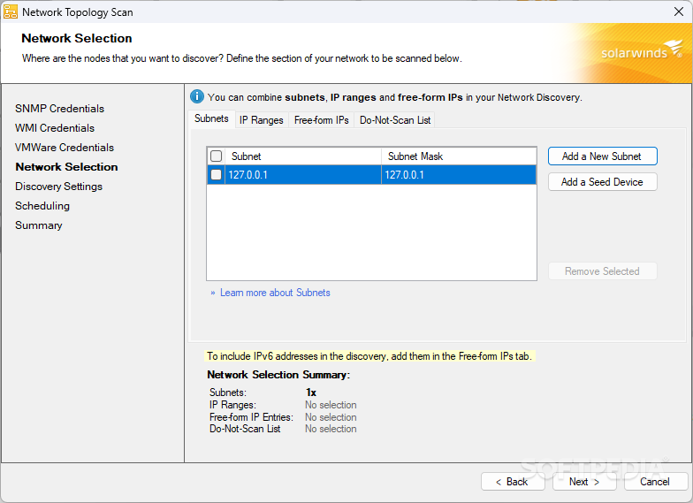Screen dimensions: 693x503
Task: Cancel the topology scan wizard
Action: [x=656, y=481]
